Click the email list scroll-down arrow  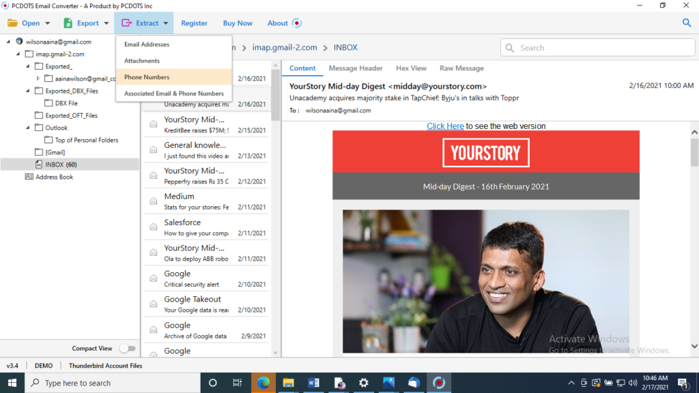point(276,353)
